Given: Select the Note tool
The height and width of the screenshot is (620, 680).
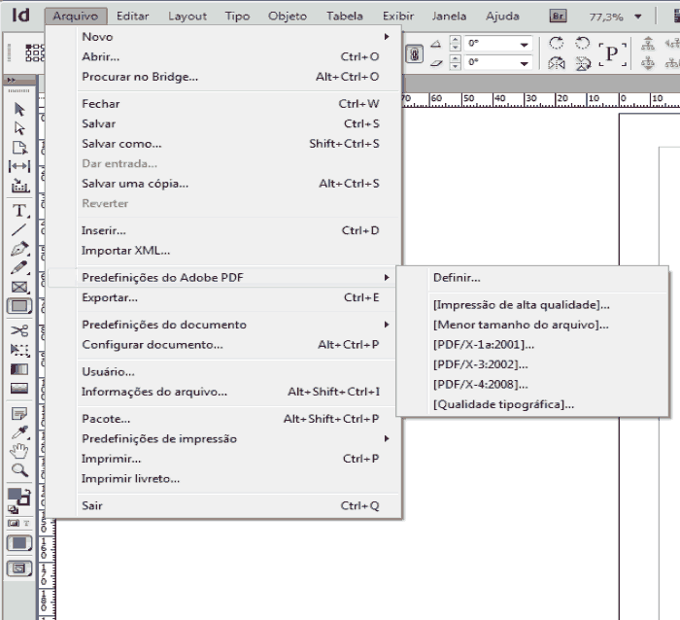Looking at the screenshot, I should 19,413.
